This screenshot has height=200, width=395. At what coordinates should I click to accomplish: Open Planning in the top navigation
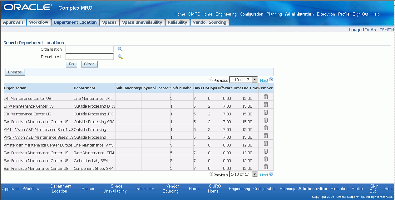pyautogui.click(x=274, y=14)
